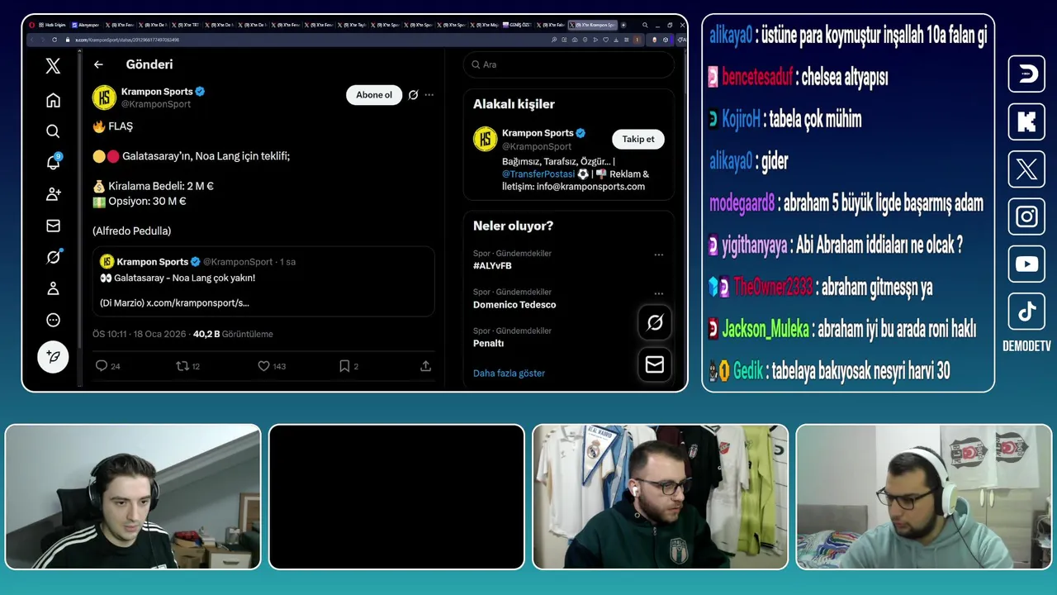1057x595 pixels.
Task: Open the quoted Krampon Sports tweet
Action: (263, 282)
